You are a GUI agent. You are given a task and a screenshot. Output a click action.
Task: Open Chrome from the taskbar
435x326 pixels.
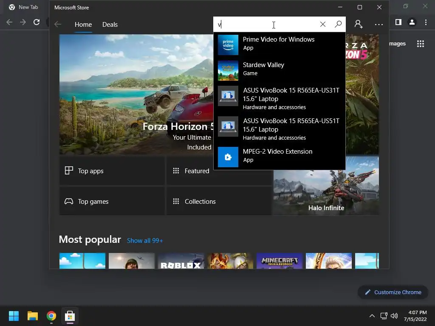coord(51,316)
